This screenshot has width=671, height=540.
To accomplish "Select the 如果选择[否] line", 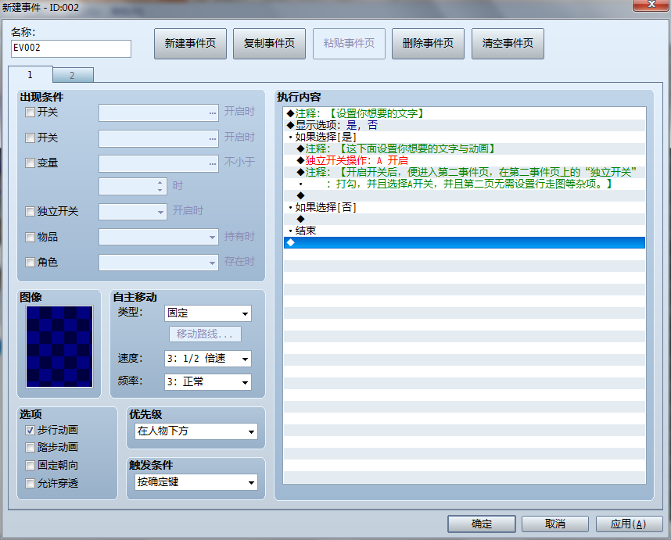I will [465, 207].
